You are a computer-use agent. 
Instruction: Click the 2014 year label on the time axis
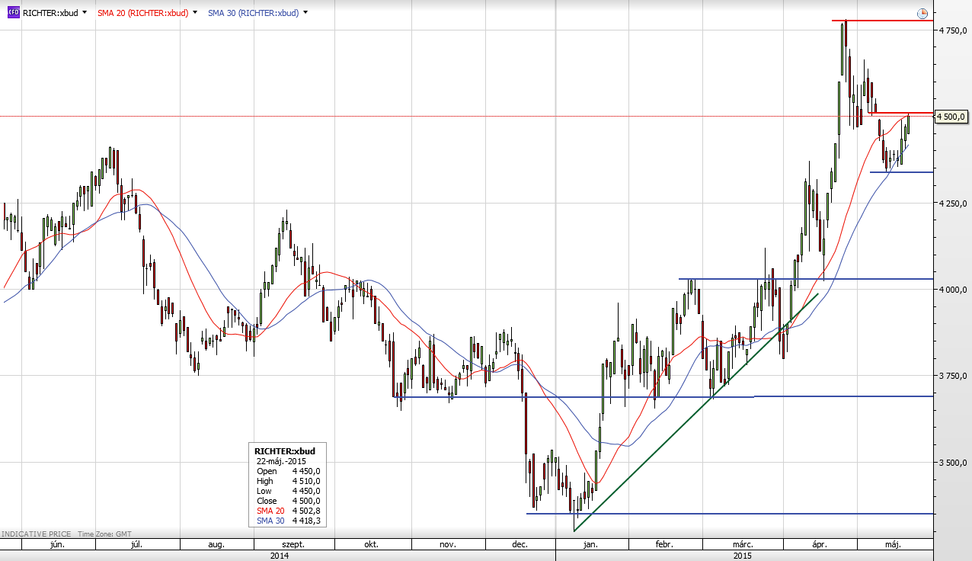pyautogui.click(x=279, y=556)
